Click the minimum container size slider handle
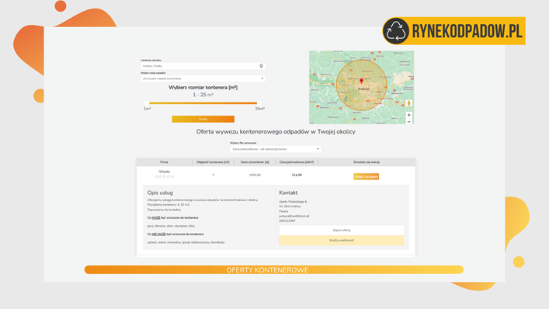Screen dimensions: 549x309 147,103
